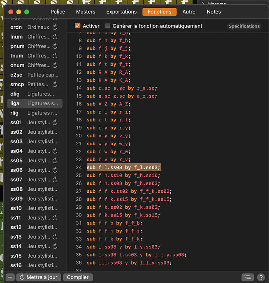Open the Spécifications link

(244, 26)
